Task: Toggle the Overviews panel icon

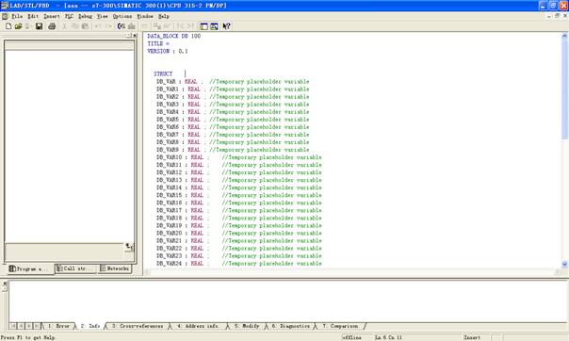Action: [x=203, y=26]
